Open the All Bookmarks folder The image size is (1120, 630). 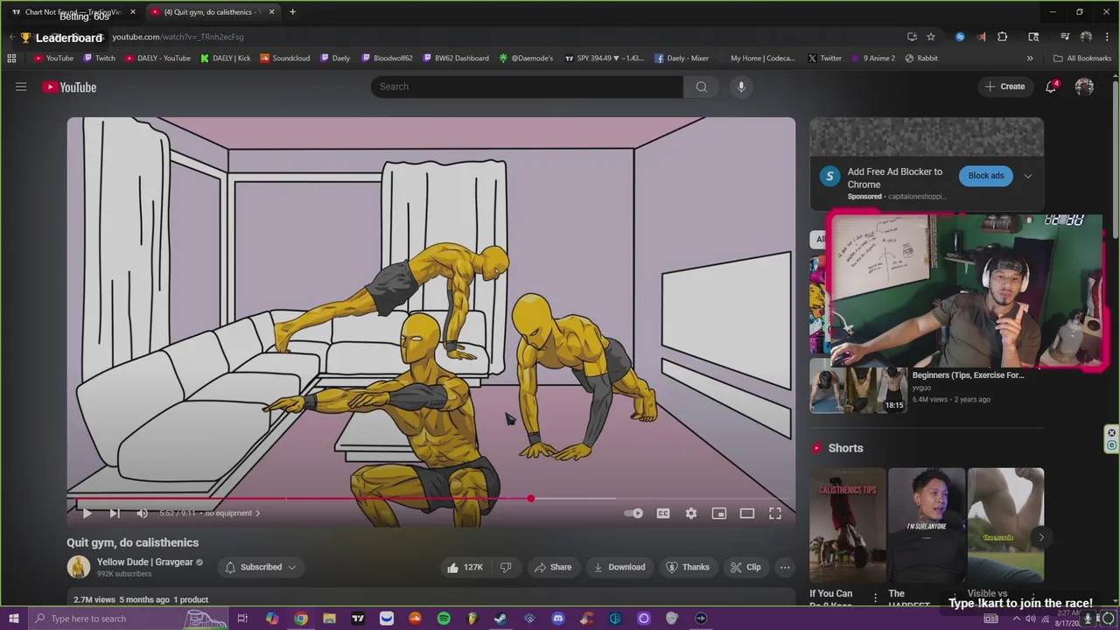[x=1082, y=59]
